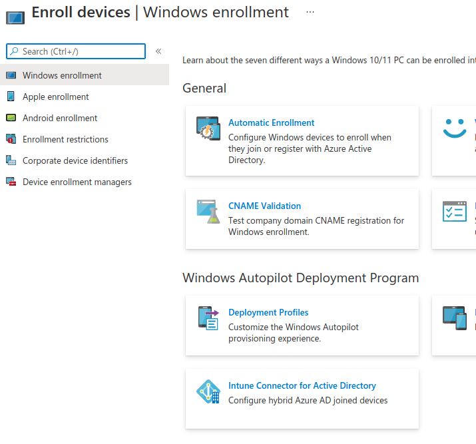The width and height of the screenshot is (476, 444).
Task: Click the Apple enrollment sidebar icon
Action: click(x=11, y=97)
